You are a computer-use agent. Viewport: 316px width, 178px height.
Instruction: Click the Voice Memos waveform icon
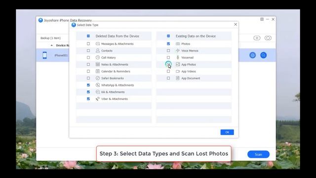click(x=178, y=50)
